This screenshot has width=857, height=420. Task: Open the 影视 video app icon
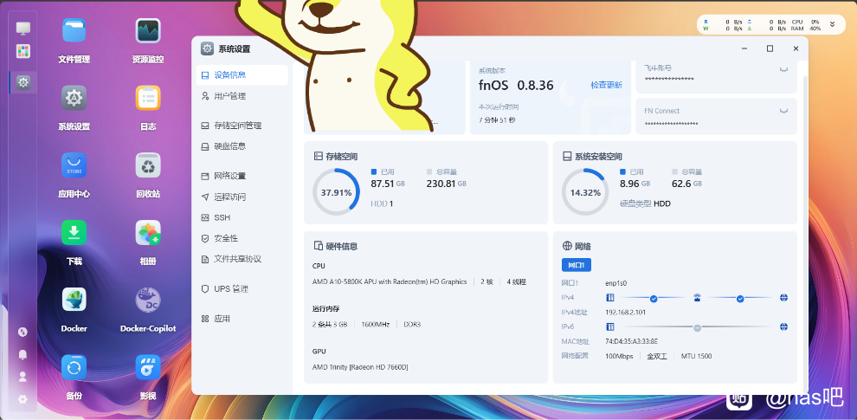pyautogui.click(x=148, y=367)
